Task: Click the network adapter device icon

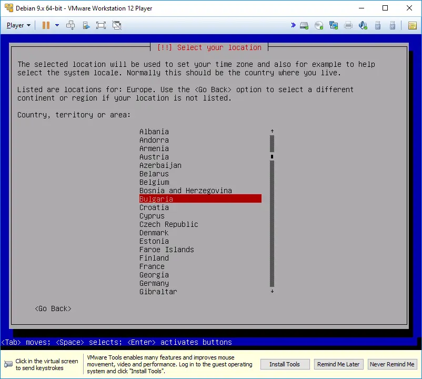Action: 334,25
